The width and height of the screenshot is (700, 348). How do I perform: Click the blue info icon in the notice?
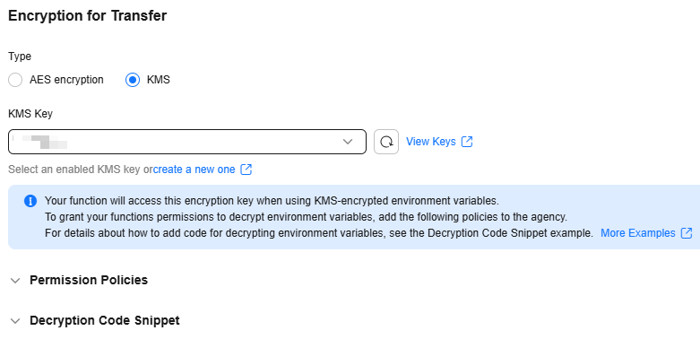coord(30,201)
